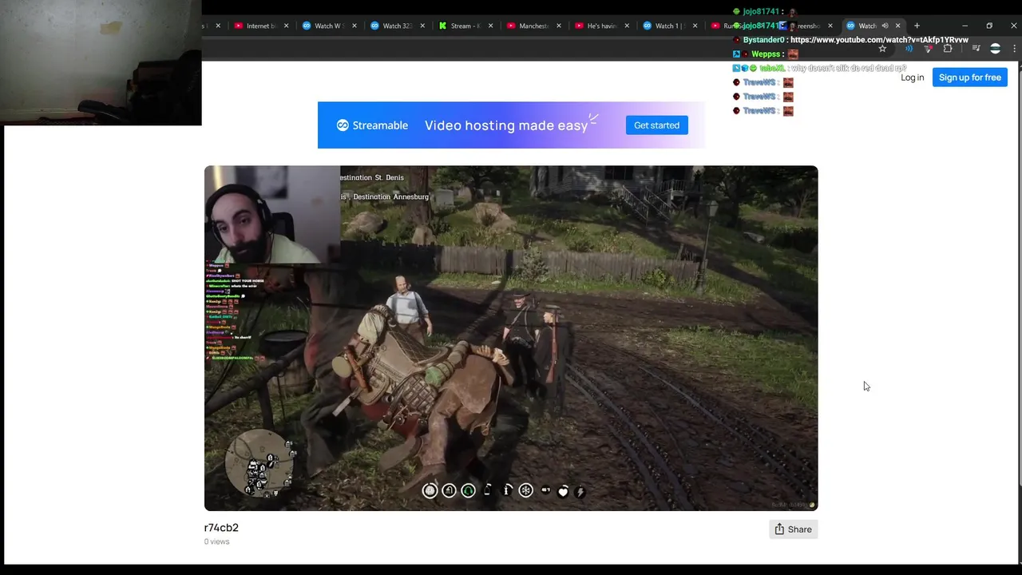Click the Get started button

pyautogui.click(x=656, y=125)
